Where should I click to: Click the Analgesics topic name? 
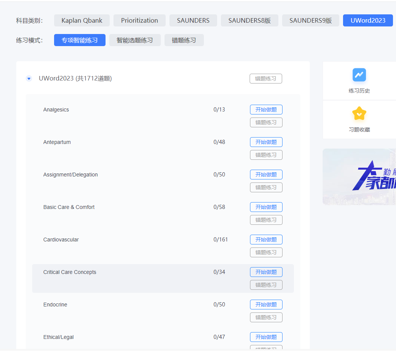tap(56, 110)
